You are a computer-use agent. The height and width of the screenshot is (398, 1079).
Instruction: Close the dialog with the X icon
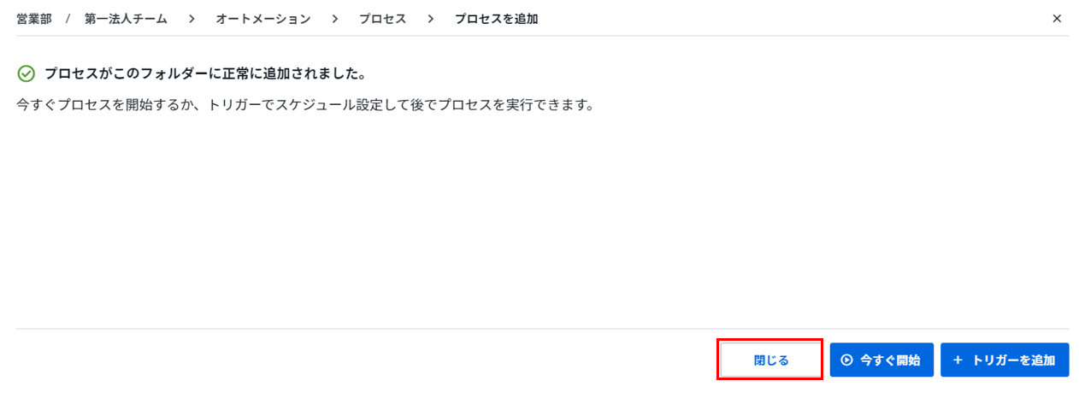coord(1057,18)
